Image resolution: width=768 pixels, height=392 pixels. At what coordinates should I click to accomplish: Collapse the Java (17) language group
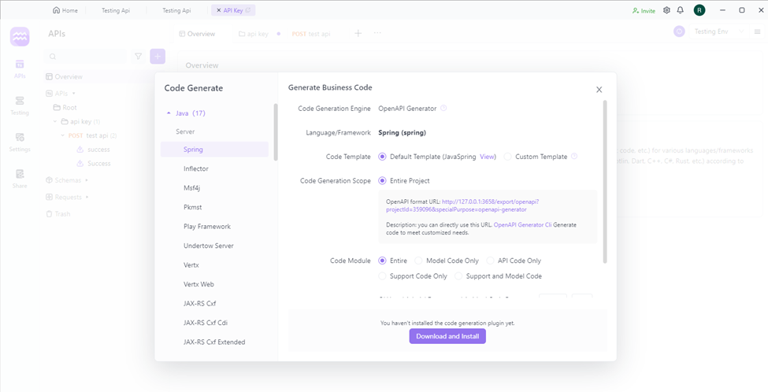click(x=169, y=113)
